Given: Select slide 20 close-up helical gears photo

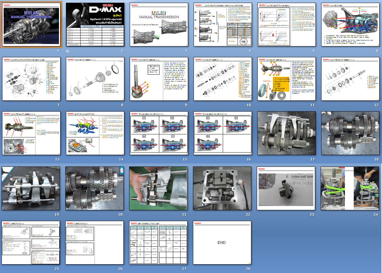Looking at the screenshot, I should coord(95,188).
